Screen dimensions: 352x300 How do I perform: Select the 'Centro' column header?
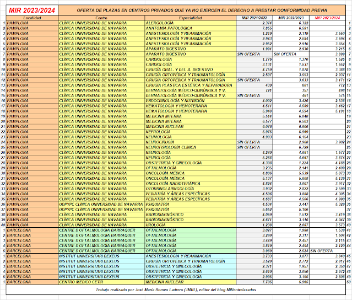(101, 18)
